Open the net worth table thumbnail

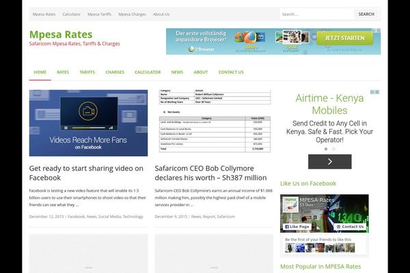coord(214,121)
